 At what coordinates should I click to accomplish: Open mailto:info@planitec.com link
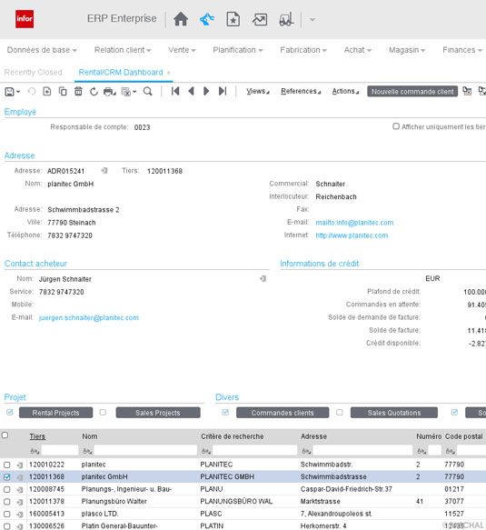[x=354, y=223]
